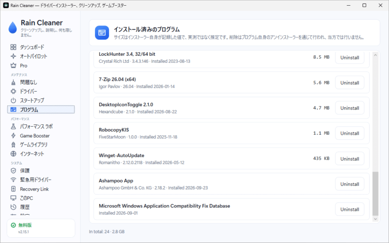Click the Game Booster lightning icon

pos(13,136)
